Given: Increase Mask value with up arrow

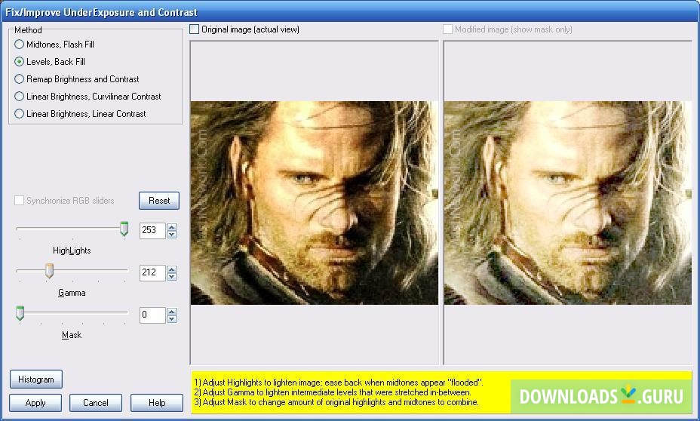Looking at the screenshot, I should (x=172, y=311).
